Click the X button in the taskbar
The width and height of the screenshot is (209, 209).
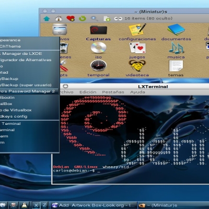pyautogui.click(x=36, y=205)
